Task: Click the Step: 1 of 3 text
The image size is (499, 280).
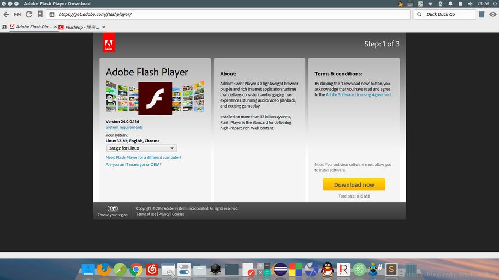Action: coord(382,44)
